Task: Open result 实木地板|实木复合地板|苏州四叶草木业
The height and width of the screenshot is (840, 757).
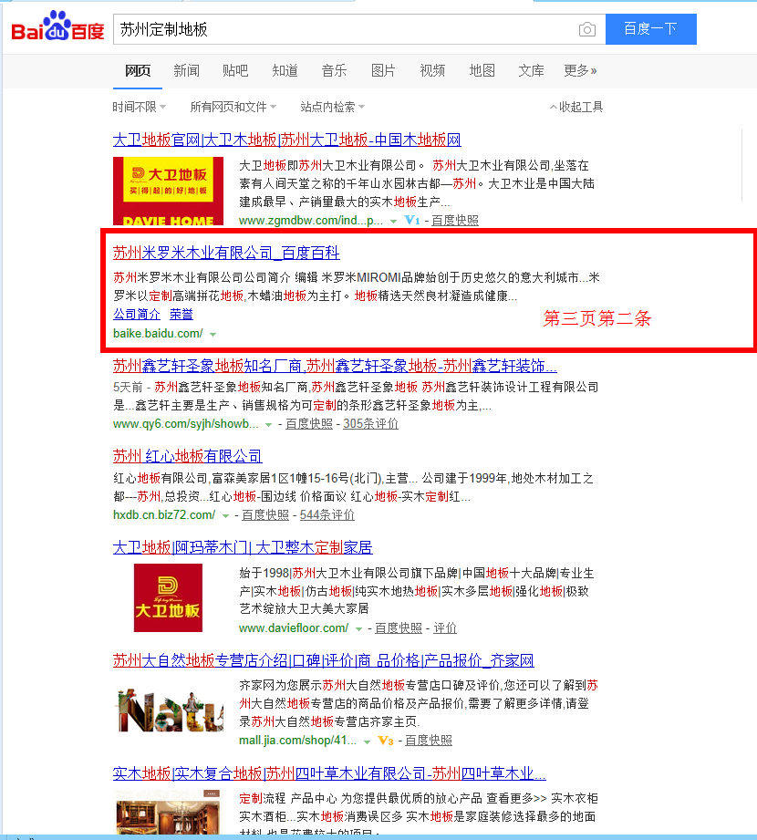Action: (x=329, y=773)
